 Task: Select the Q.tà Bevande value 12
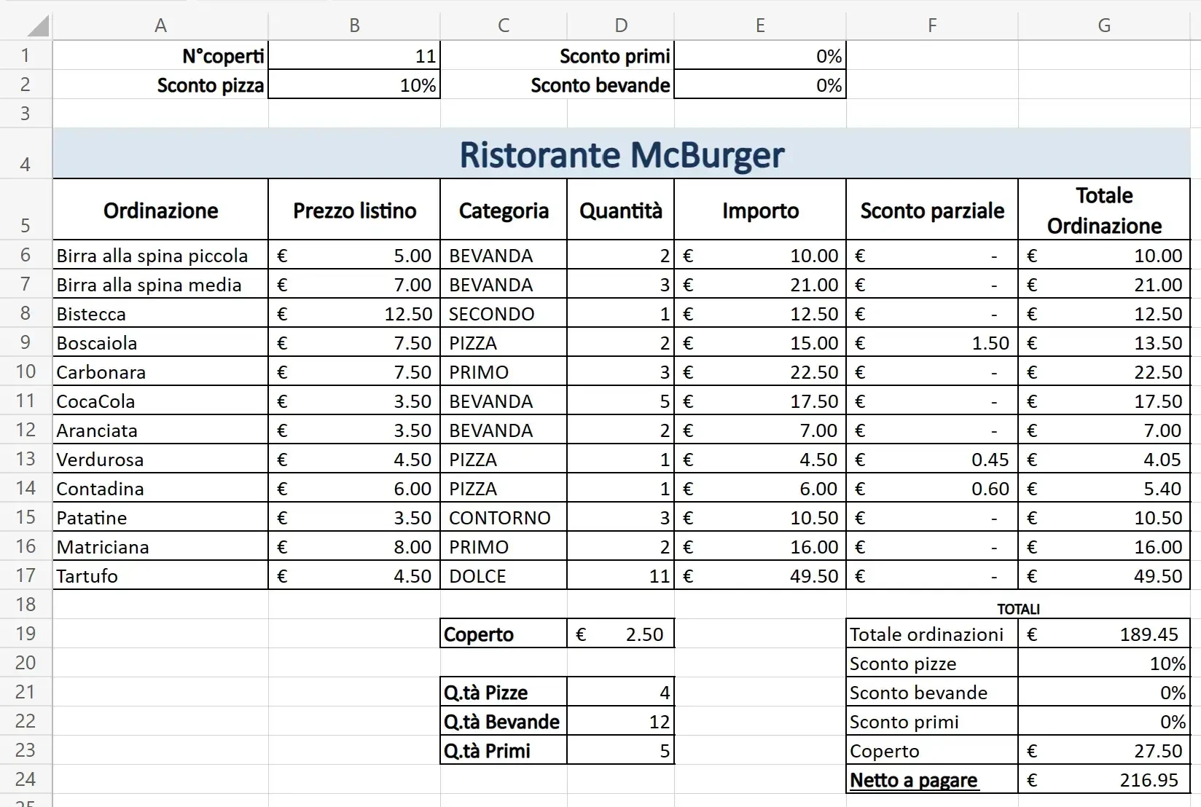(621, 720)
